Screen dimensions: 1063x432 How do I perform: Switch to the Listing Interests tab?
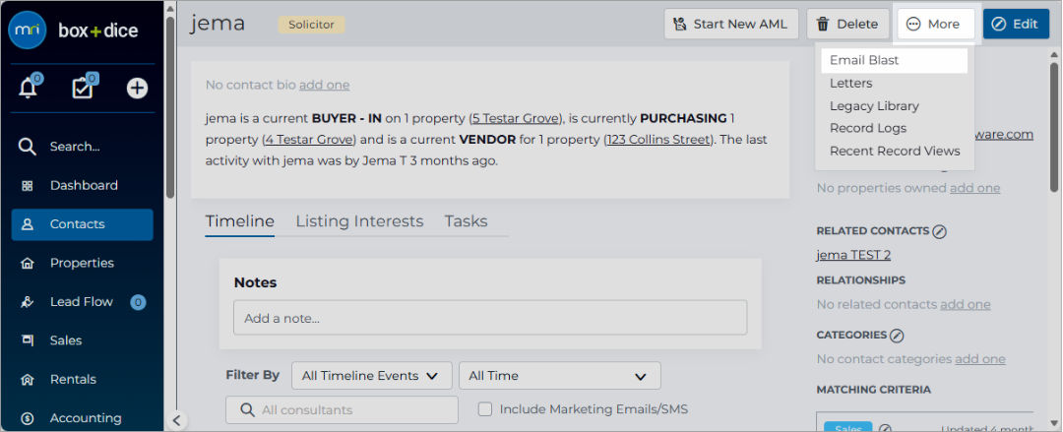[359, 221]
